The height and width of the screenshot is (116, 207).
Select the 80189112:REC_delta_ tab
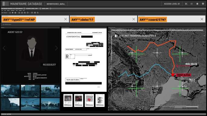point(56,4)
